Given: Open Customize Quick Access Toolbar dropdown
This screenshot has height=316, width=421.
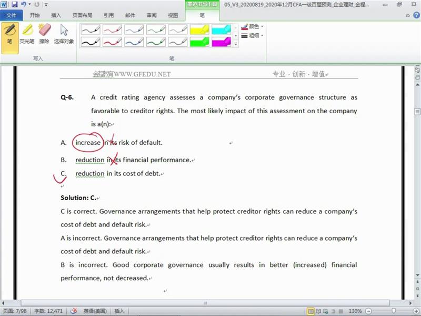Looking at the screenshot, I should (x=46, y=5).
